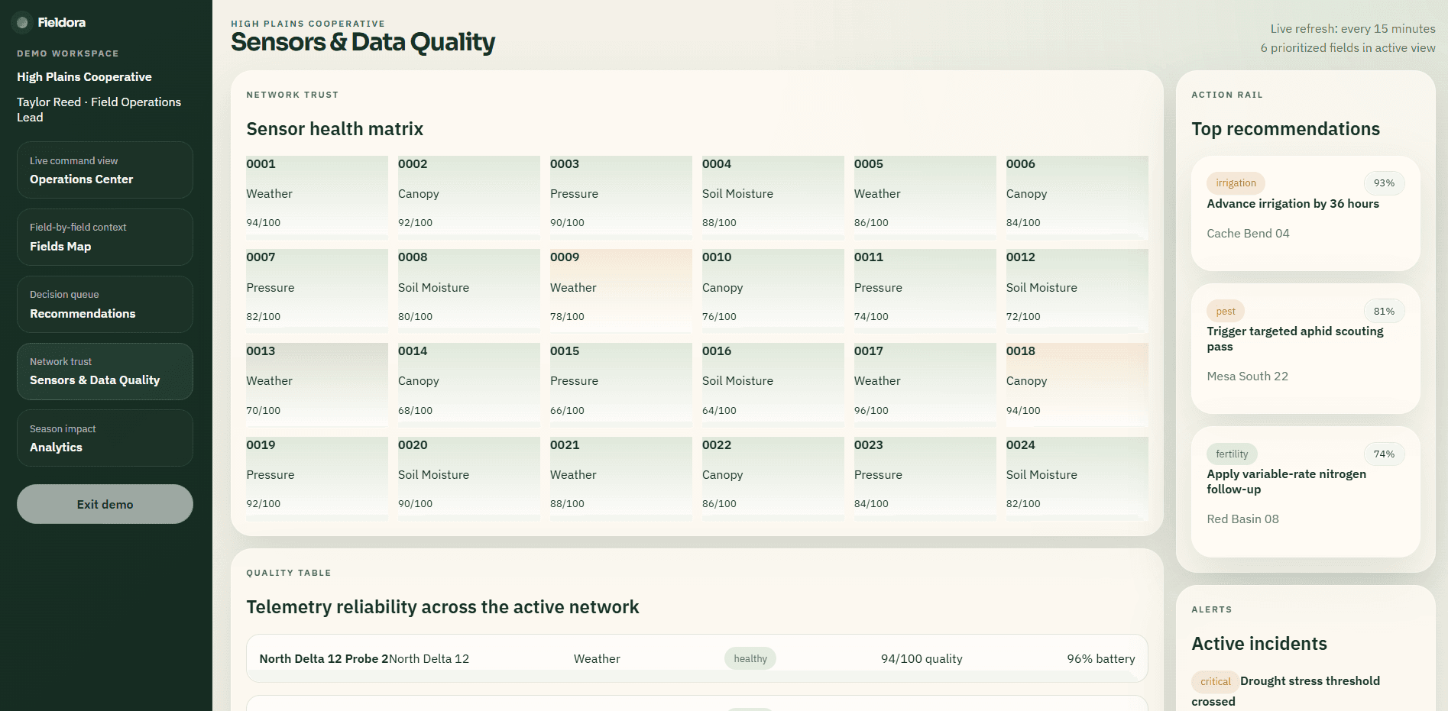Screen dimensions: 1448x711
Task: Open sensor 0003 Pressure tile
Action: point(621,198)
